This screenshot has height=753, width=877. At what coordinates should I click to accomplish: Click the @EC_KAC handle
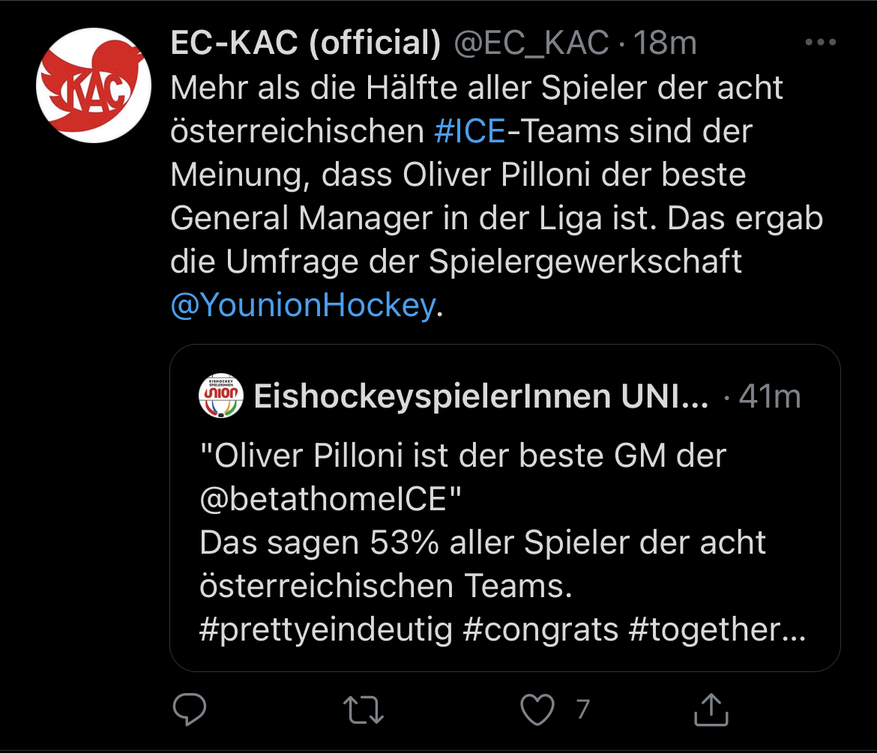click(x=532, y=44)
